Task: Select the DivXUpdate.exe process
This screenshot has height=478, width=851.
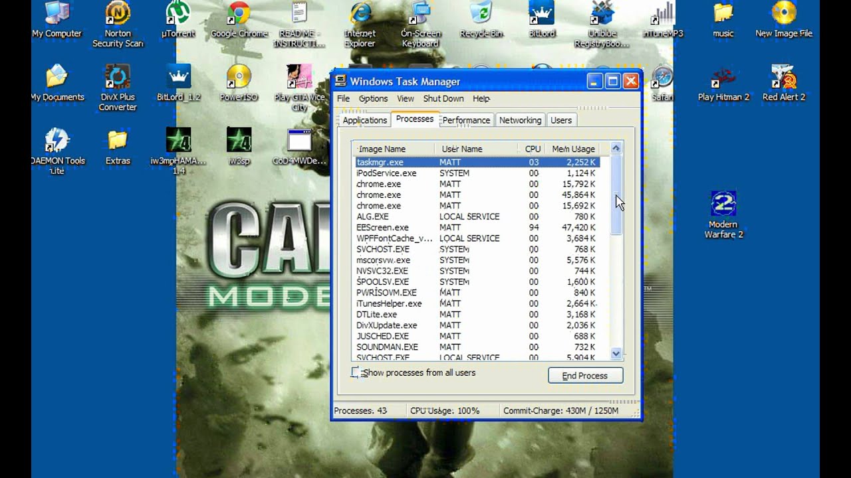Action: [x=477, y=325]
